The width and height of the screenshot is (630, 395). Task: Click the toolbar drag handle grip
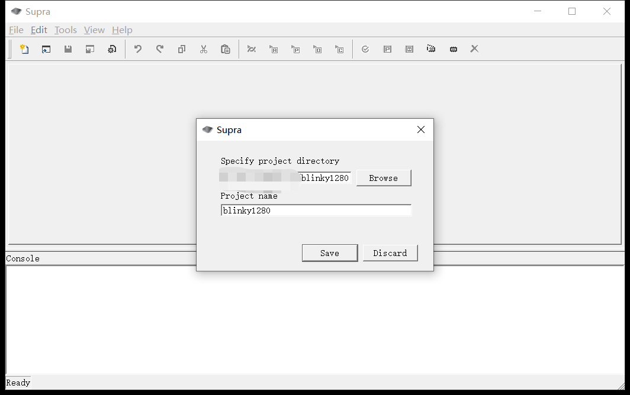coord(10,49)
